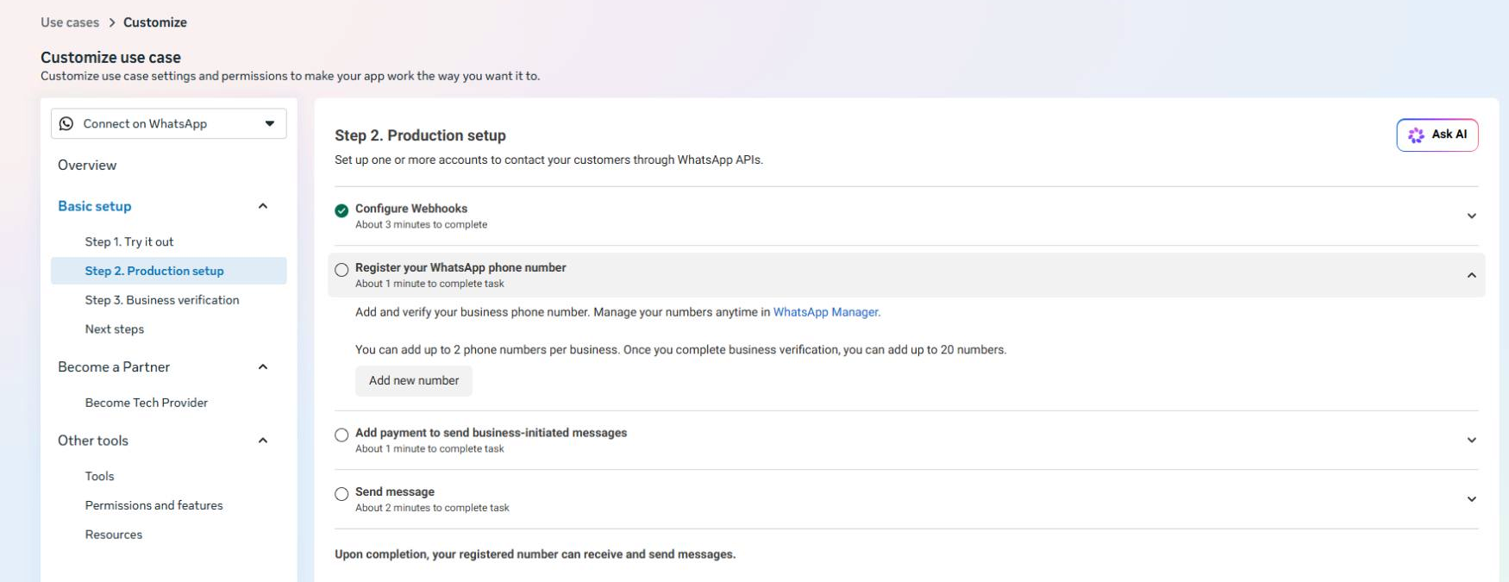The height and width of the screenshot is (582, 1509).
Task: Click the Register your WhatsApp phone number title
Action: [460, 267]
